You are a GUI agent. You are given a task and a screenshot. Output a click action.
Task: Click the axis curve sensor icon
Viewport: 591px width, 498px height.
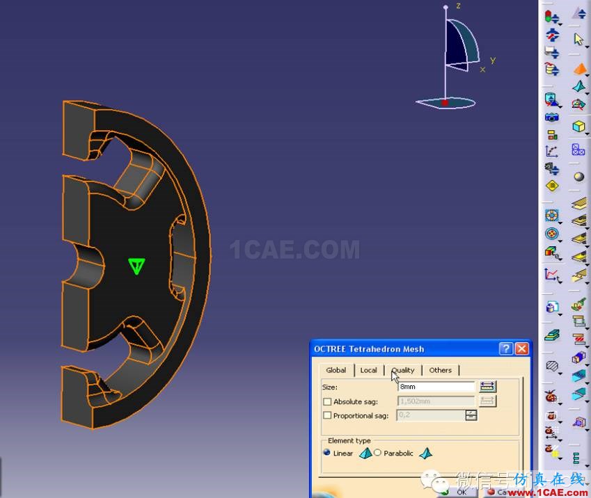[x=551, y=274]
